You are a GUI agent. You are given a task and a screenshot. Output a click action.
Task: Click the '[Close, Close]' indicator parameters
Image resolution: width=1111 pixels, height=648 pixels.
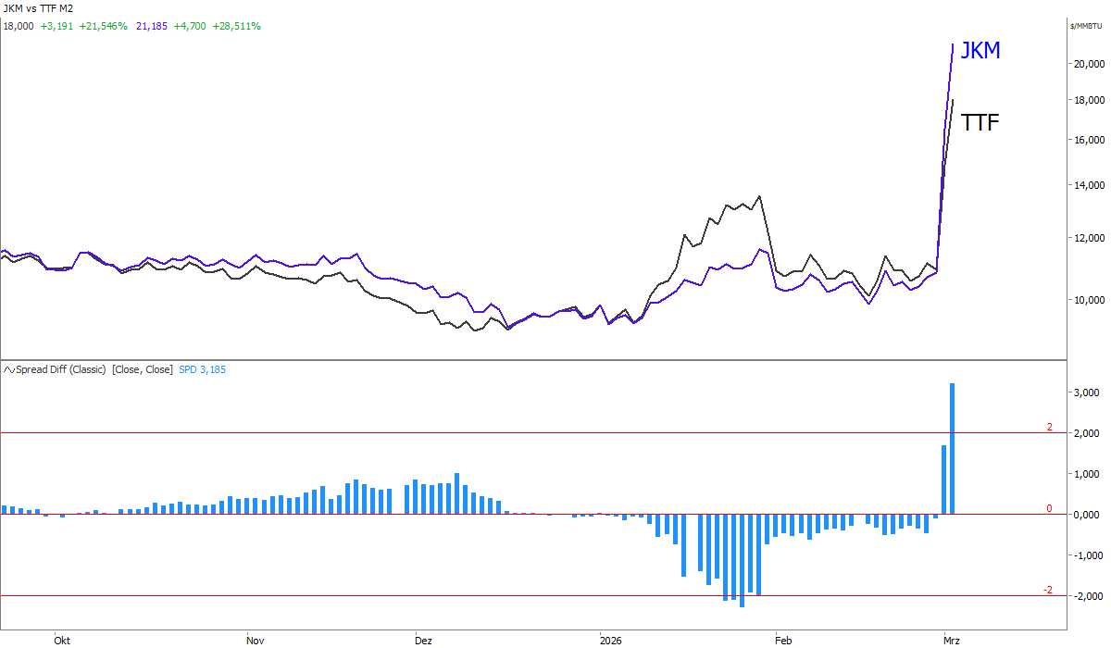coord(142,369)
